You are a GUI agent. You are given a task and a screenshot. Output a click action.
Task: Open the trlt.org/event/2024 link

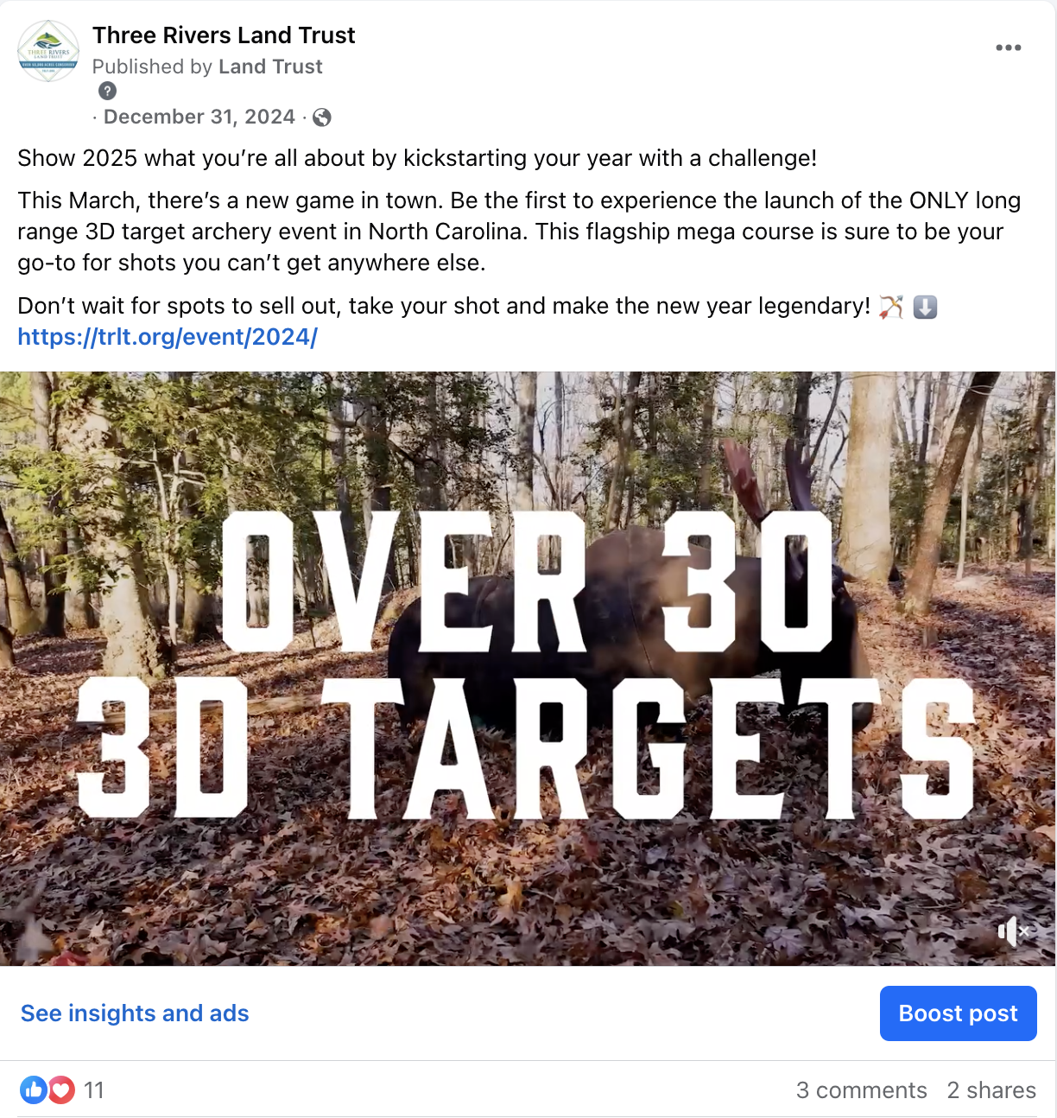tap(168, 337)
